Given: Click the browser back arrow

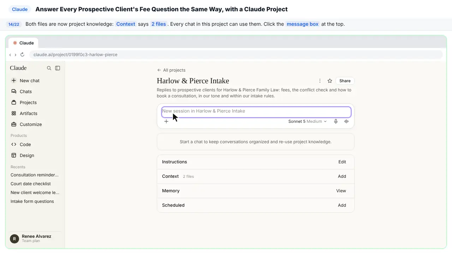Looking at the screenshot, I should click(10, 55).
